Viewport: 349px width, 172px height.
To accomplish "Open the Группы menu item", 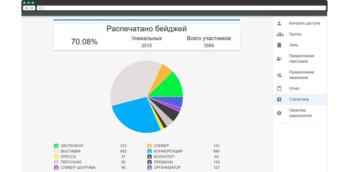I will [x=300, y=34].
